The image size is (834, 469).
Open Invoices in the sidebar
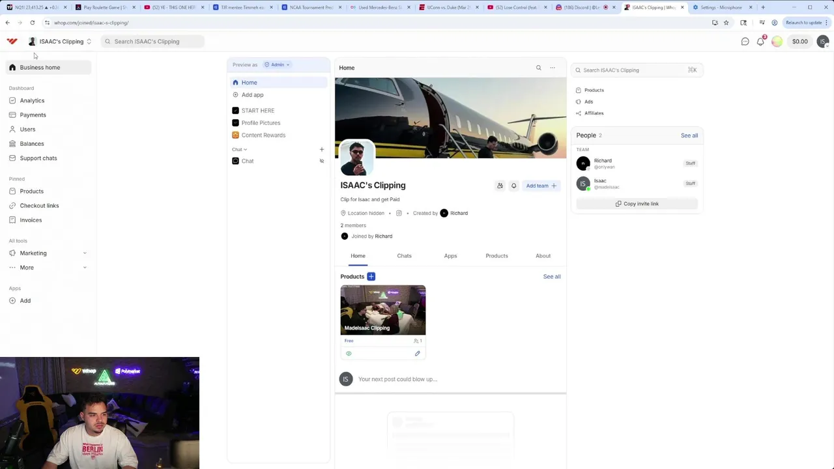[31, 220]
